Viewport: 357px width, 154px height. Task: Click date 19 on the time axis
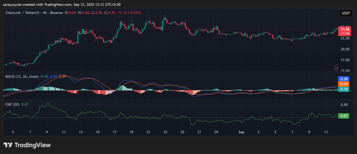[131, 132]
